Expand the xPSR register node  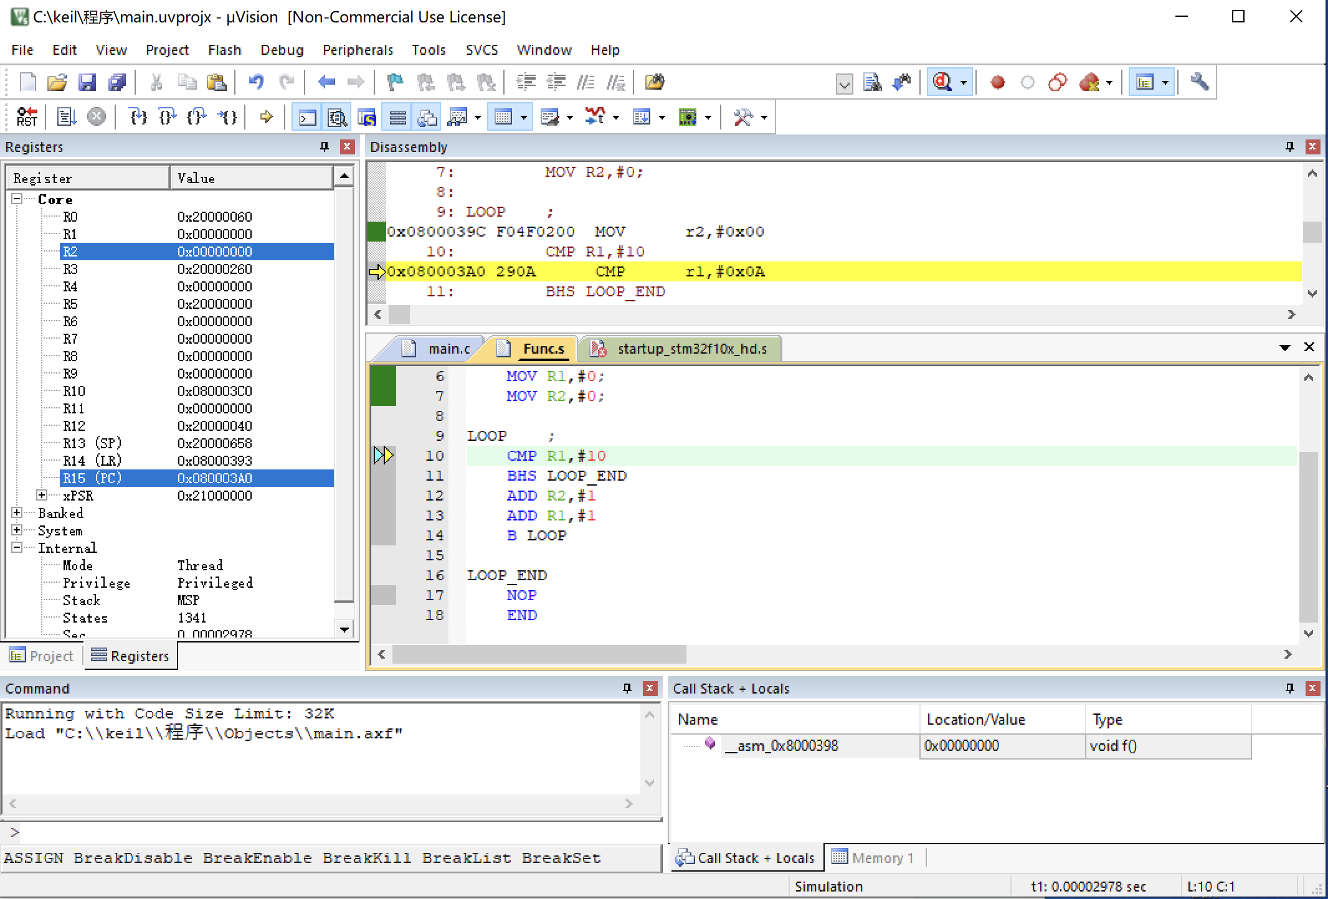pyautogui.click(x=42, y=495)
